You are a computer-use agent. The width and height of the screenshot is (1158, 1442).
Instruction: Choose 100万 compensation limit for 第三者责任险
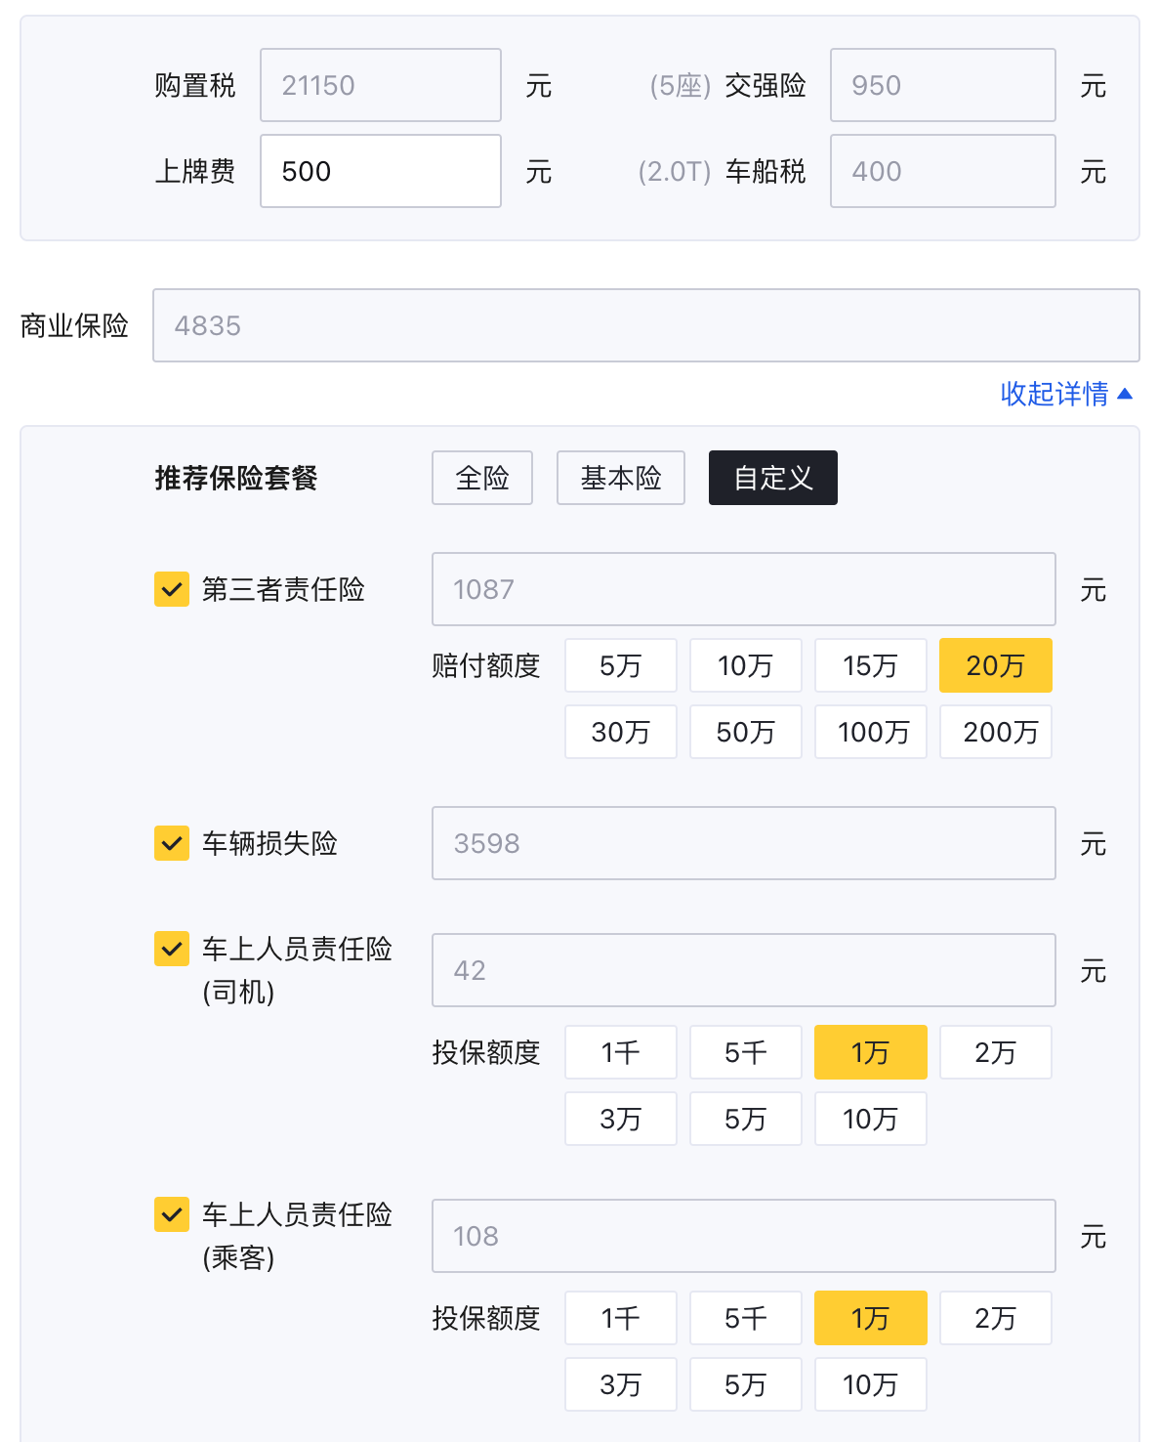[x=870, y=731]
